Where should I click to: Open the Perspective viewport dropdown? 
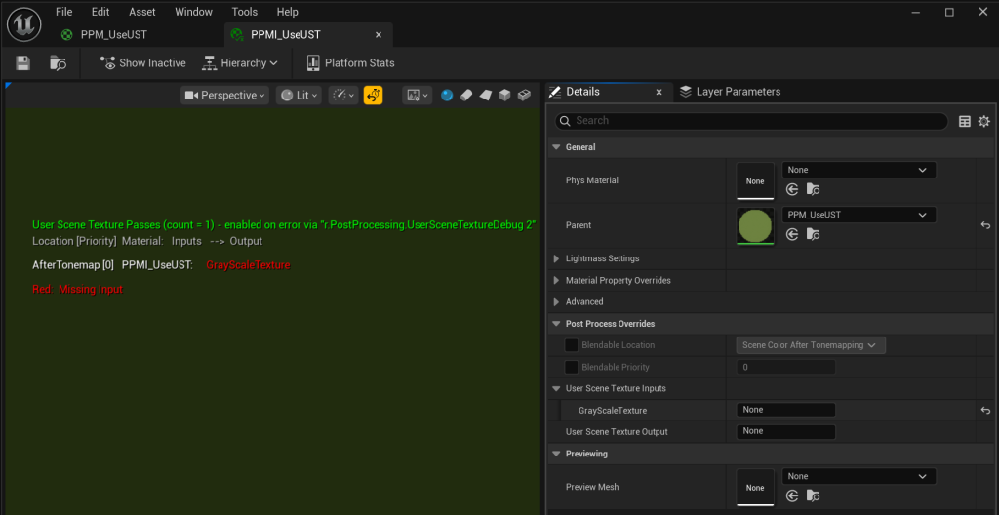[224, 96]
